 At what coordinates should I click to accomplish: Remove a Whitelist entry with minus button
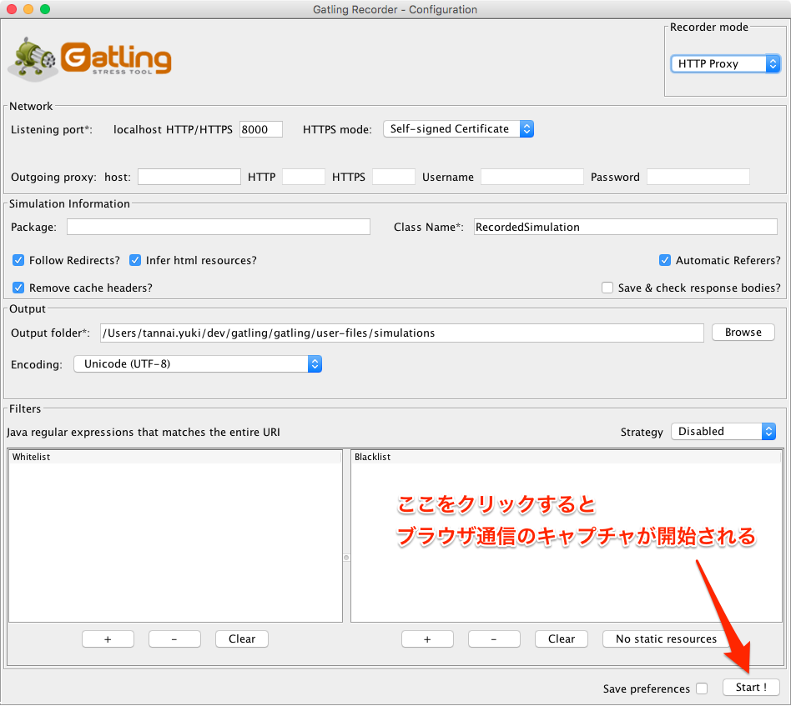(174, 639)
